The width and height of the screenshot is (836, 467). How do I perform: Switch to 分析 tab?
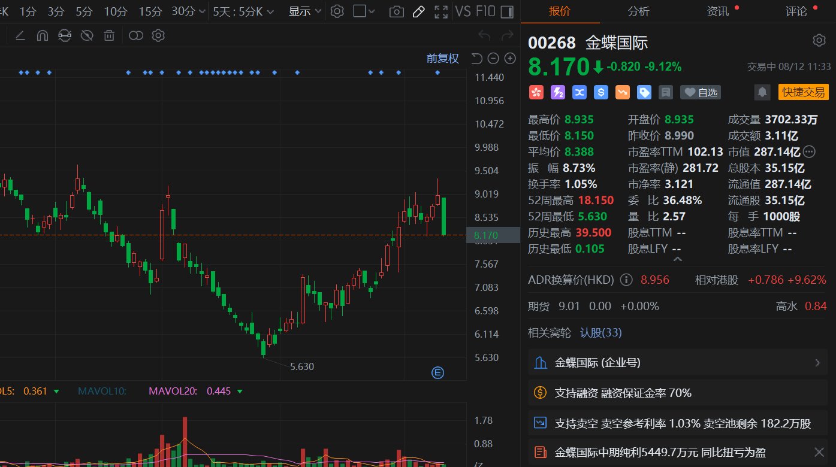pyautogui.click(x=638, y=11)
